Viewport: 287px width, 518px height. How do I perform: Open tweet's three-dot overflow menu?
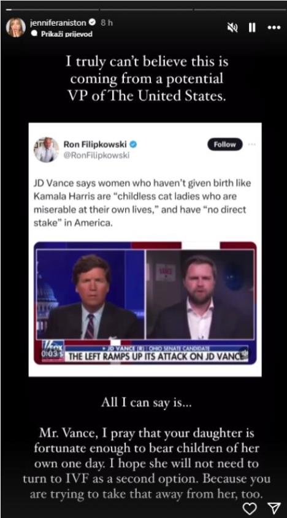click(x=252, y=145)
